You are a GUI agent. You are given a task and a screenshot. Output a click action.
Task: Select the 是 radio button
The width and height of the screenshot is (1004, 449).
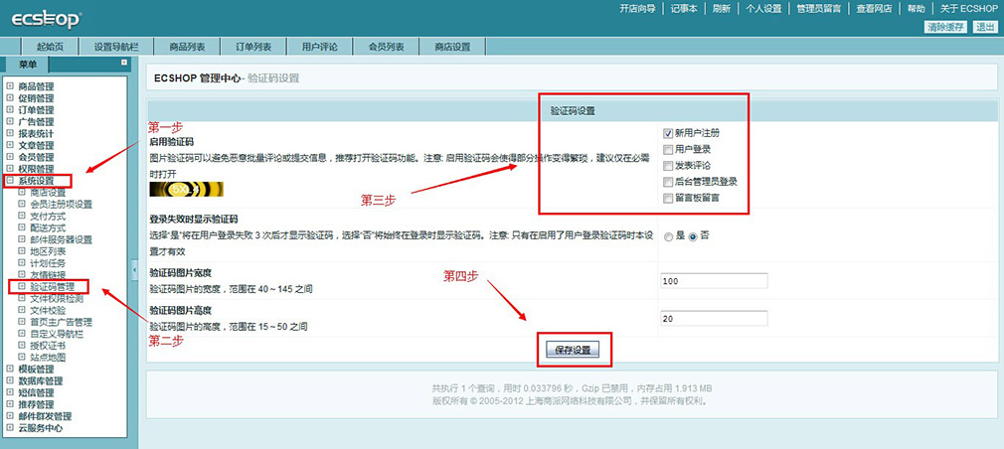point(668,235)
